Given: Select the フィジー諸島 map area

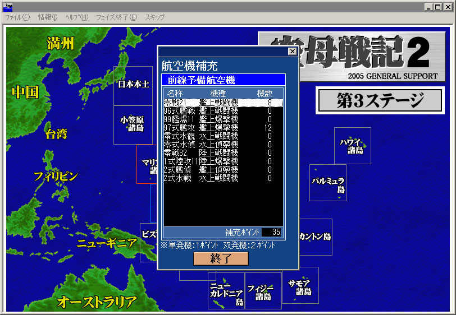Looking at the screenshot, I should (263, 291).
